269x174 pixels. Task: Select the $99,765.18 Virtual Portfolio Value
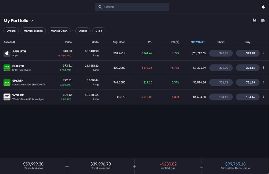point(235,164)
